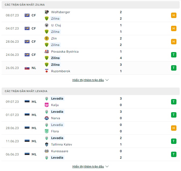Click the Flora green striped crest
181x171 pixels.
(x=47, y=131)
